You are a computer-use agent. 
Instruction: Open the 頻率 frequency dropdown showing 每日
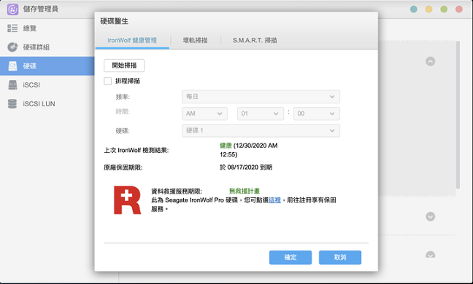261,97
